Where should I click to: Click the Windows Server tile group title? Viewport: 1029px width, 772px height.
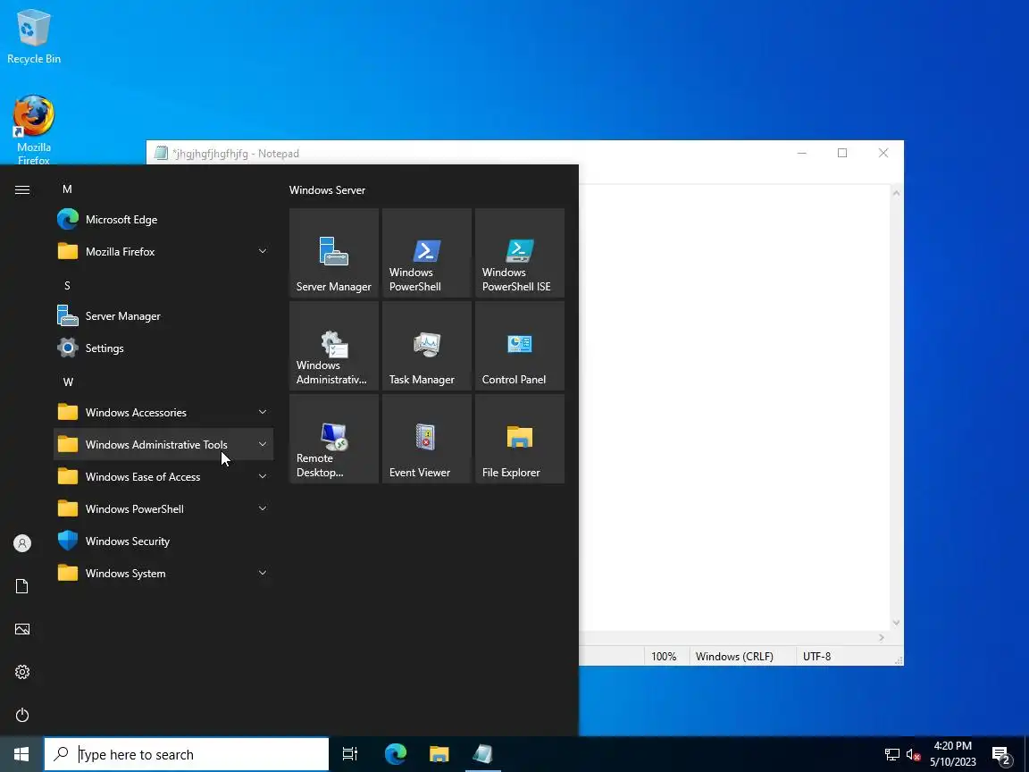pos(328,189)
